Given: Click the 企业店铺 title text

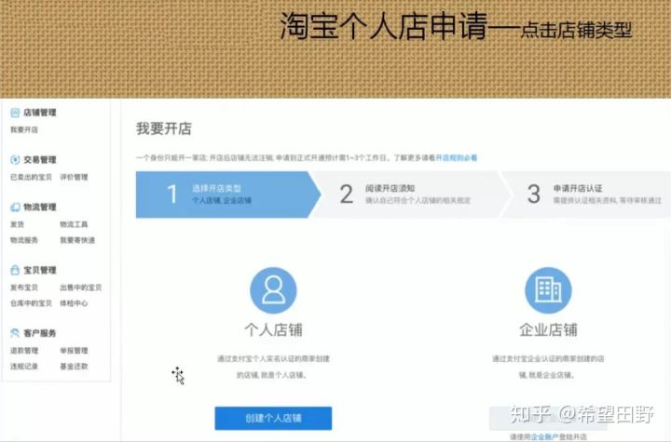Looking at the screenshot, I should click(x=548, y=329).
